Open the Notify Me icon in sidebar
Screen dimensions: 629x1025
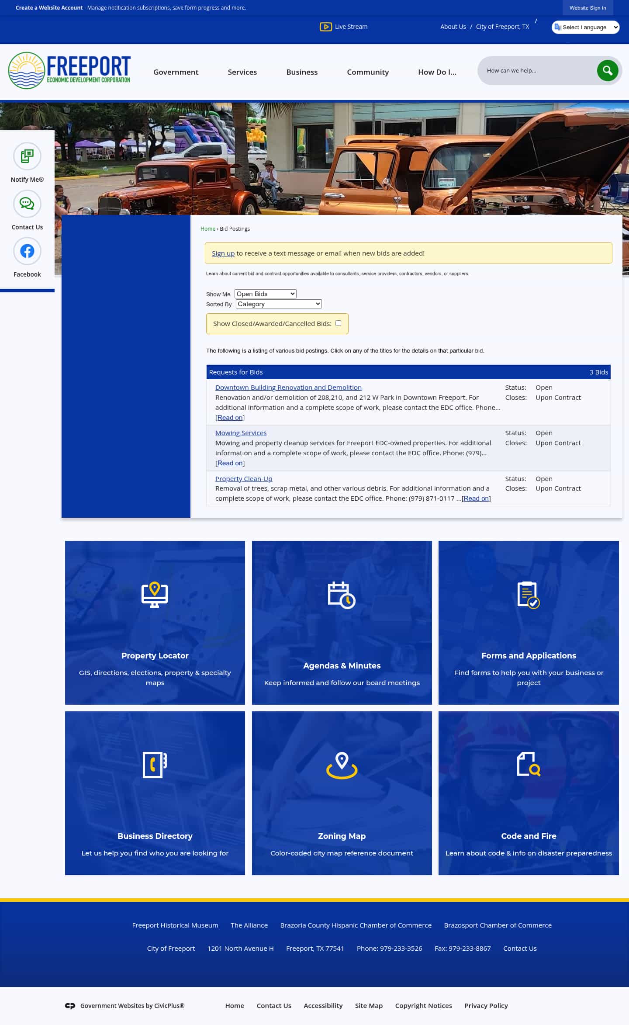click(x=27, y=156)
